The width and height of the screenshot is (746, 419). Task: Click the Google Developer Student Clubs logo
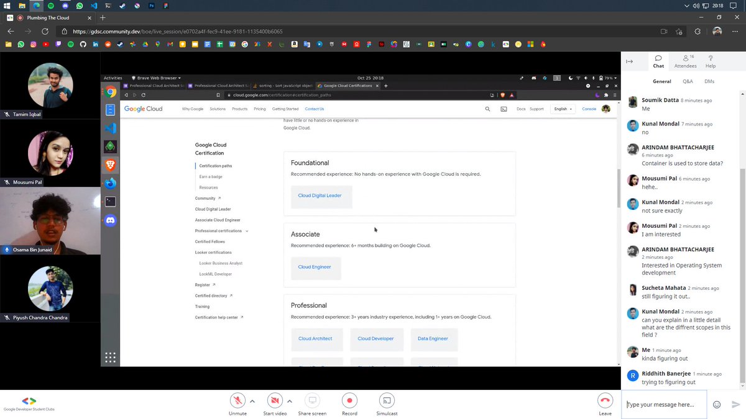tap(29, 403)
